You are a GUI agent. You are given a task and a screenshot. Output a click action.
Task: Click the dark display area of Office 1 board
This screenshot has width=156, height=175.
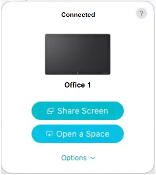[78, 53]
